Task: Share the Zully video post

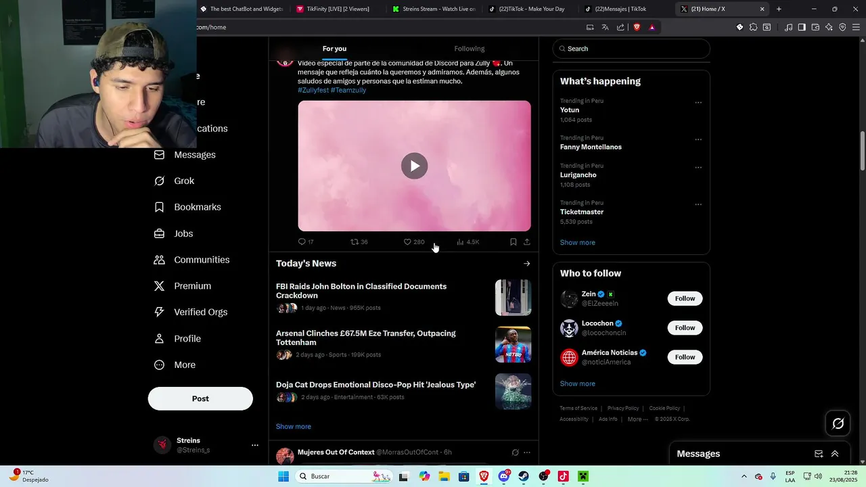Action: (x=527, y=241)
